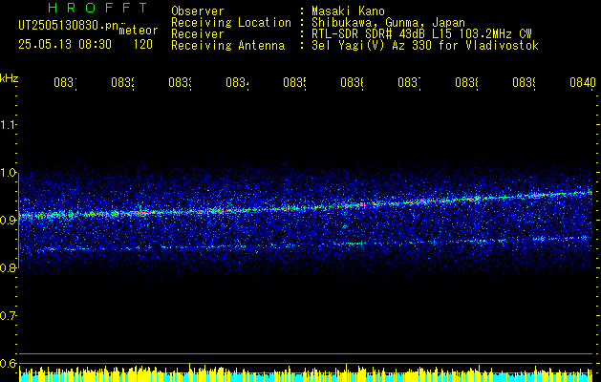This screenshot has width=601, height=382.
Task: Click the HROFFT title text
Action: point(97,8)
